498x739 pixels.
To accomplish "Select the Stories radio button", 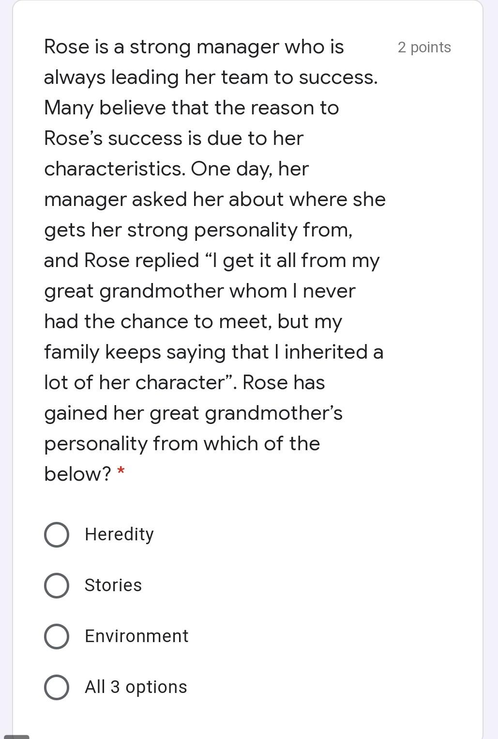I will tap(56, 585).
